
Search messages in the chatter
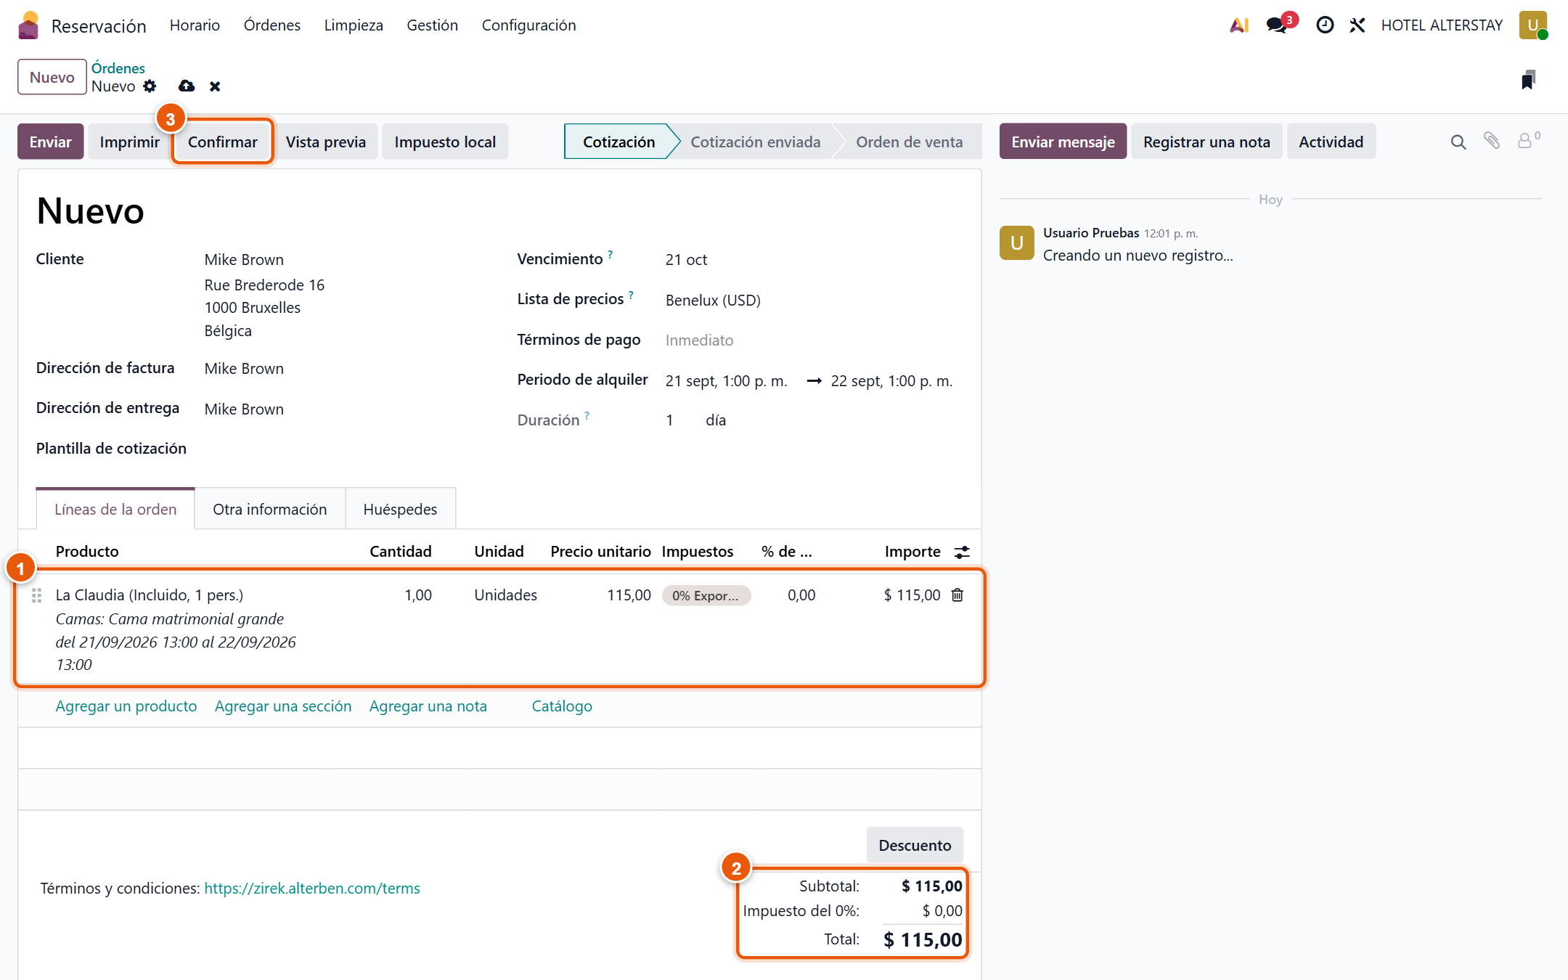tap(1458, 142)
